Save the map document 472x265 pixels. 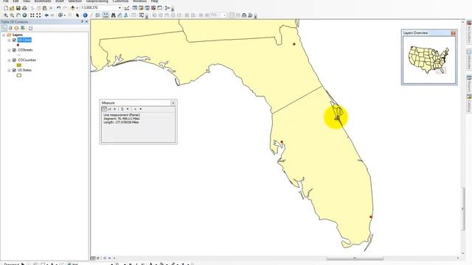coord(18,8)
